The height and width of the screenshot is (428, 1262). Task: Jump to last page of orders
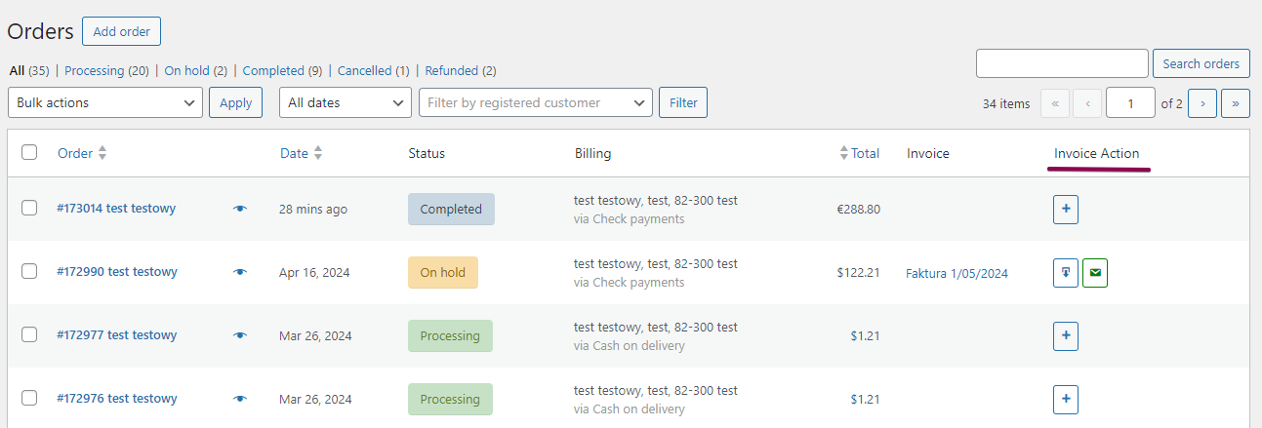tap(1236, 103)
